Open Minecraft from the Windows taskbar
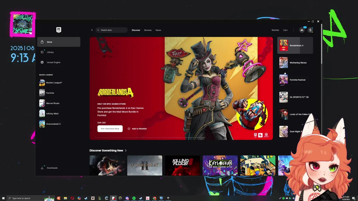 [x=93, y=198]
